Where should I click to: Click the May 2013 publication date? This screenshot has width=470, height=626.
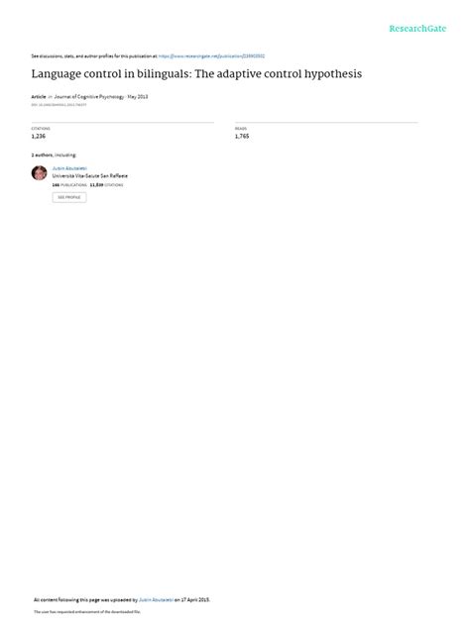click(138, 97)
